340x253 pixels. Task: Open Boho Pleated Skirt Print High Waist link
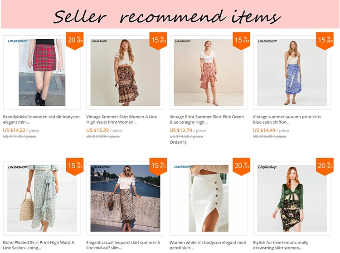pos(39,245)
